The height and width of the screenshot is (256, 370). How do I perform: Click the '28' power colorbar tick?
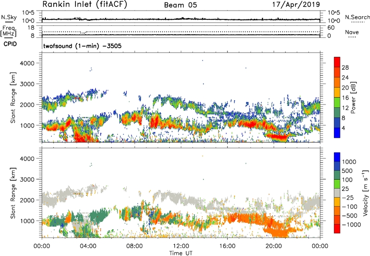[345, 67]
